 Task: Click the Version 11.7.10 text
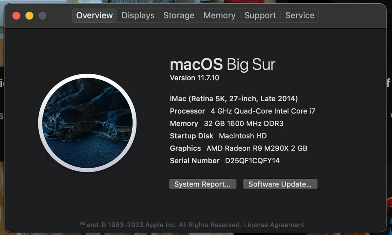[x=194, y=78]
